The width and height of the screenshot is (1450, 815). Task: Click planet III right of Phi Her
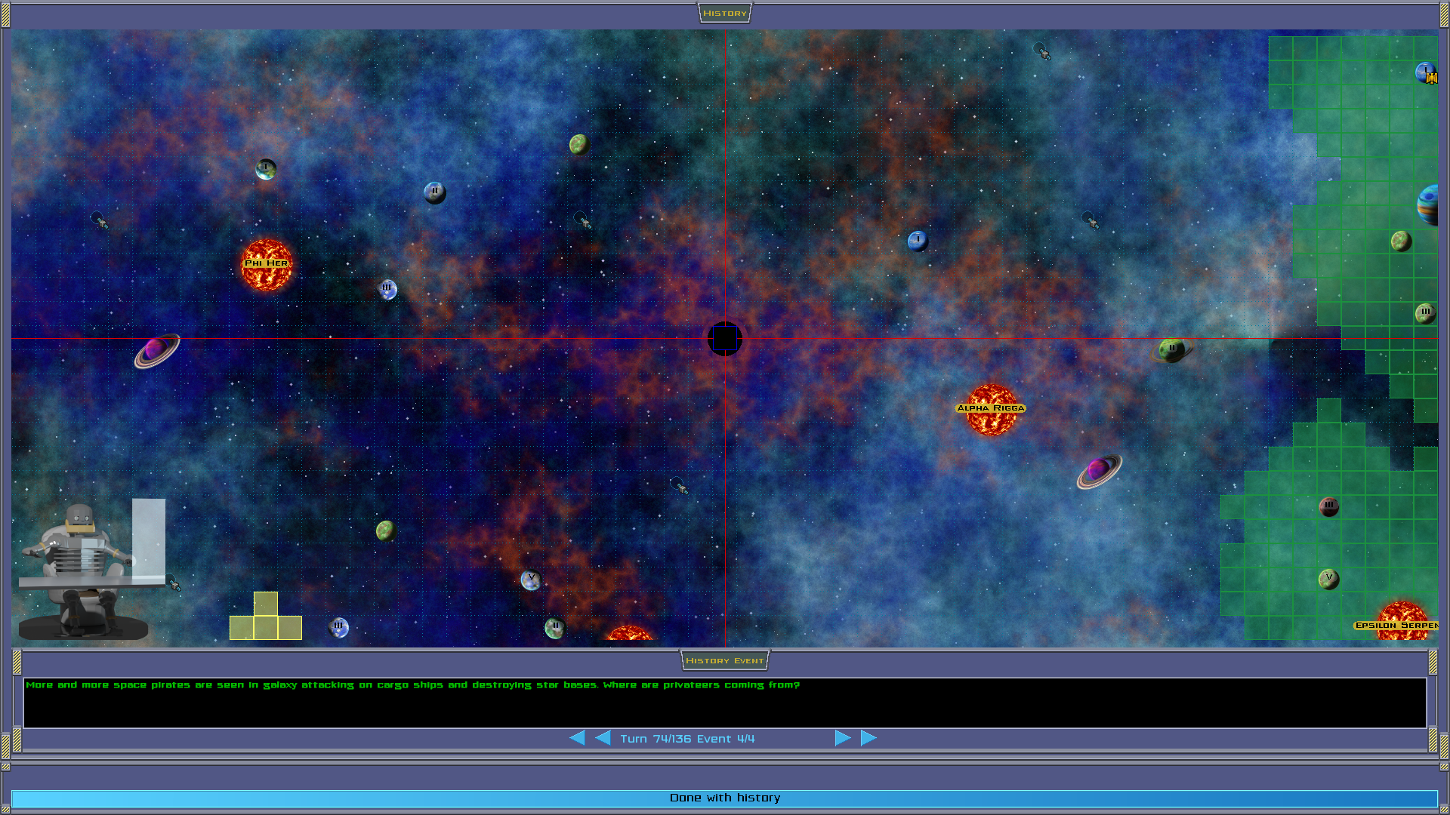[x=387, y=289]
